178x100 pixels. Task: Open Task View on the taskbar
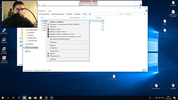point(13,97)
